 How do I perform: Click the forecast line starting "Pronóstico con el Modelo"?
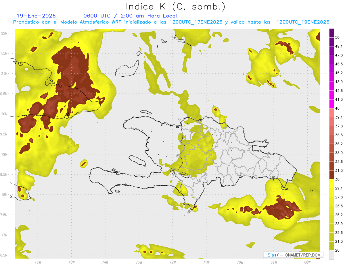[171, 22]
